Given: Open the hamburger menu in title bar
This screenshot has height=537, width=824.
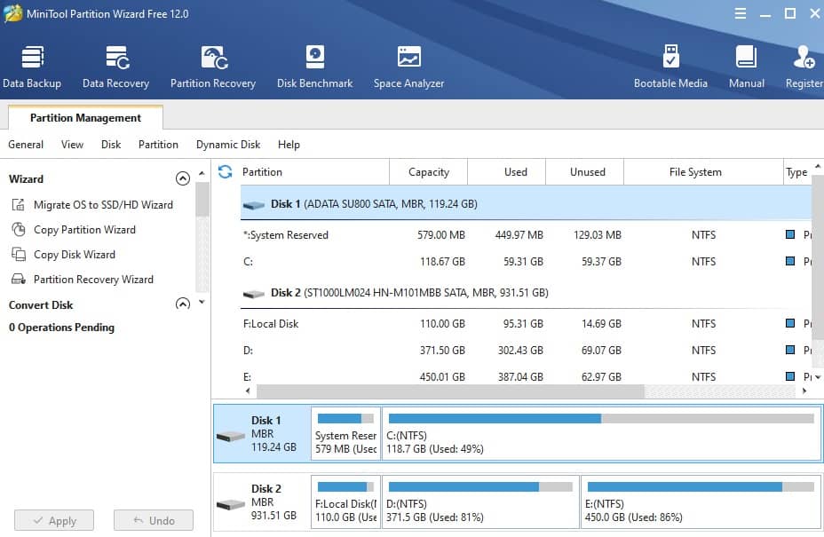Looking at the screenshot, I should coord(741,13).
